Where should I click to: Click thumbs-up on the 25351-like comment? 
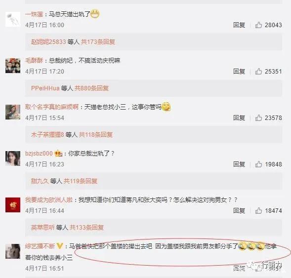tap(258, 71)
